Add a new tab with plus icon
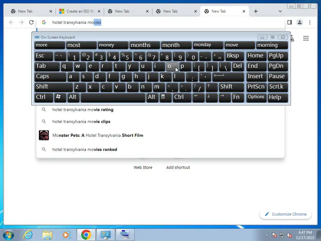 click(256, 11)
